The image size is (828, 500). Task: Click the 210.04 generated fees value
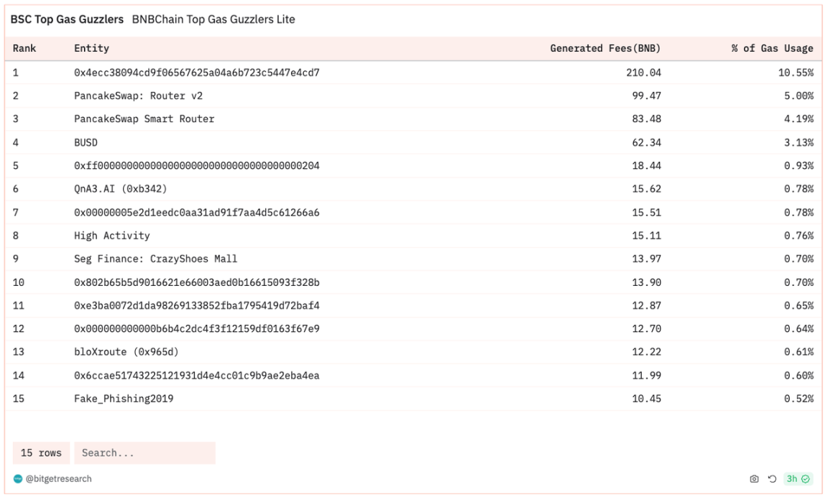click(x=644, y=73)
